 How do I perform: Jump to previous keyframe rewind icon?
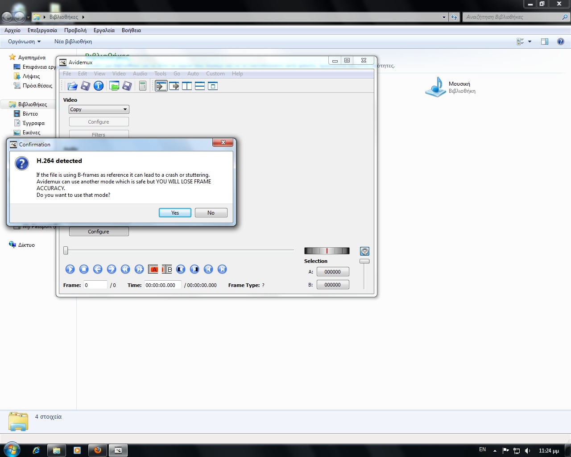pyautogui.click(x=125, y=269)
